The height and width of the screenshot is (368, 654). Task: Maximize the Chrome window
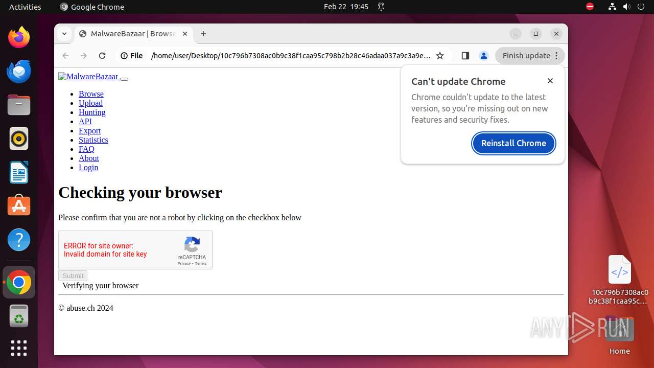[536, 34]
